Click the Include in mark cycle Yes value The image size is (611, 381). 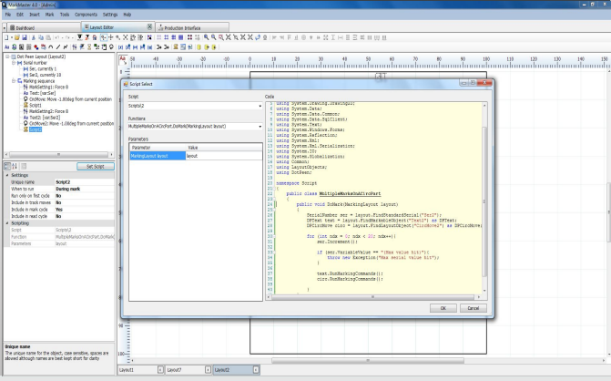click(x=85, y=210)
